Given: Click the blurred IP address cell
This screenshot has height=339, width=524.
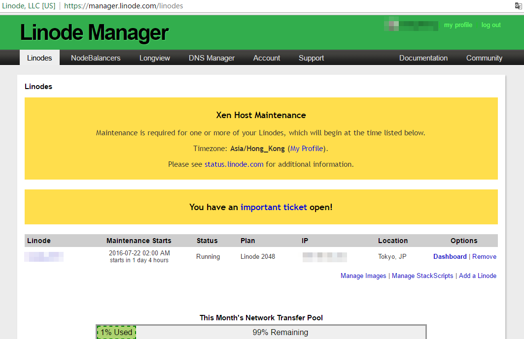Looking at the screenshot, I should (324, 257).
